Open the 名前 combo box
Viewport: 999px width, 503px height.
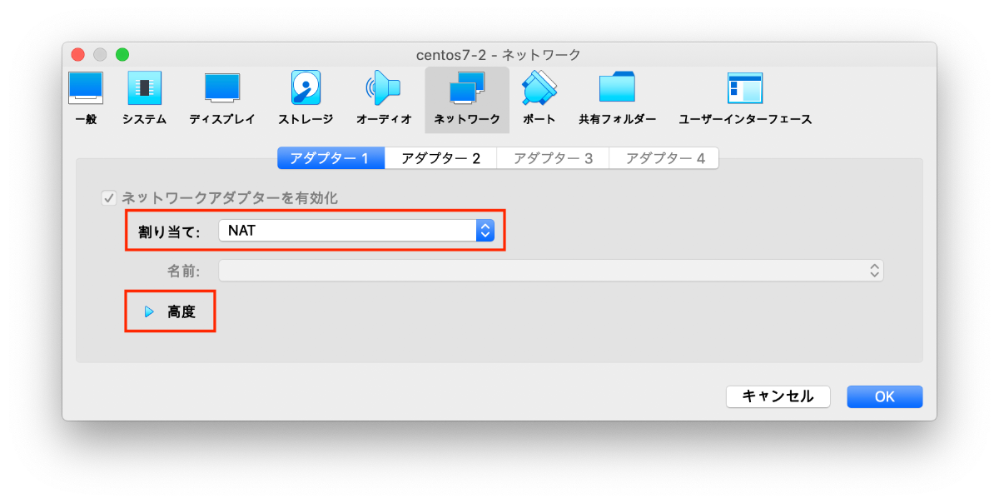[550, 270]
